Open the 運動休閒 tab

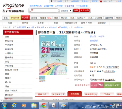click(x=109, y=18)
